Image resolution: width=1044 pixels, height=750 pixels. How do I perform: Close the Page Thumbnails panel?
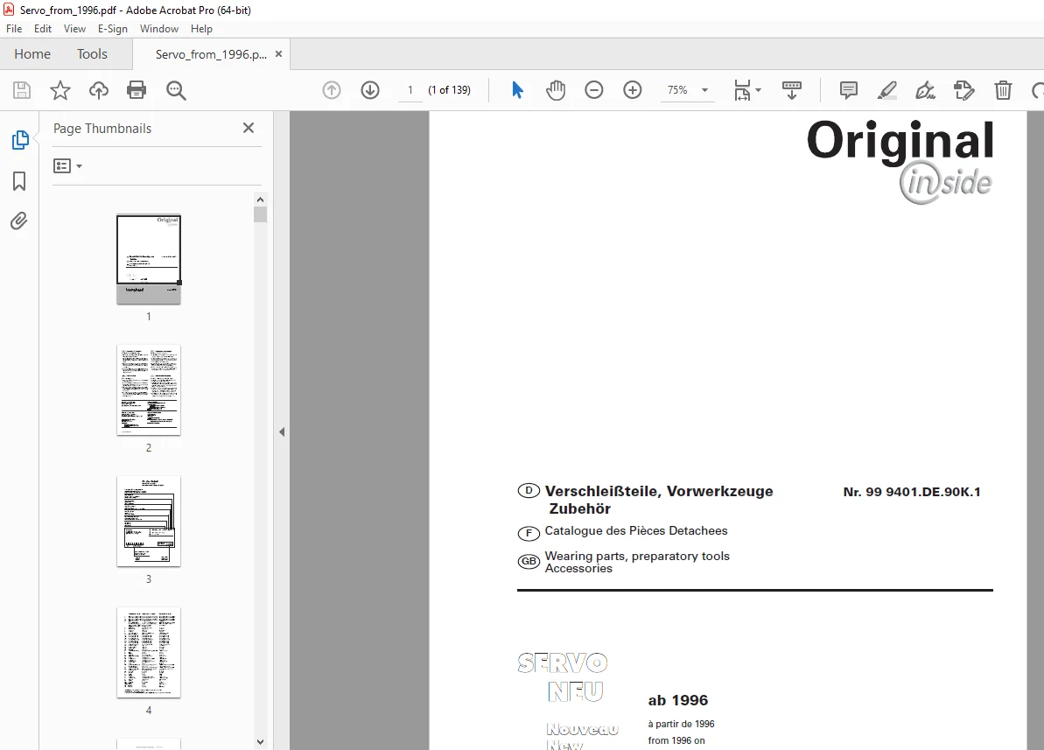pyautogui.click(x=249, y=128)
